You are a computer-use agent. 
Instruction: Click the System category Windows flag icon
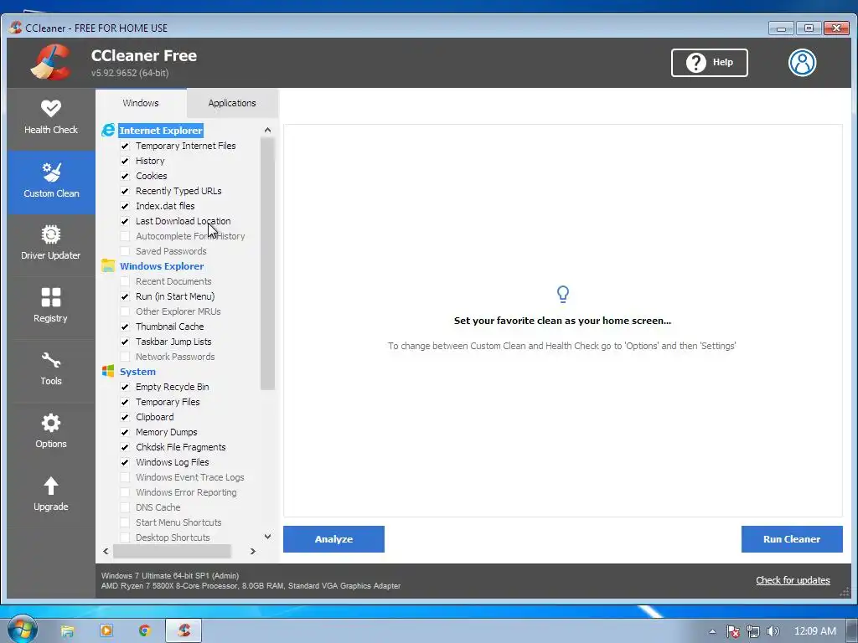coord(108,371)
